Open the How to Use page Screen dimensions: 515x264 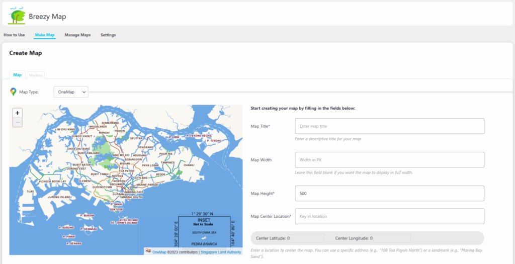14,35
